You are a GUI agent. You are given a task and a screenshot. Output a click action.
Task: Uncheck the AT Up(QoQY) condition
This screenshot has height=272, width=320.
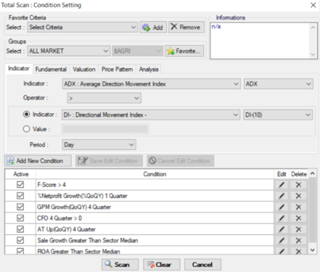(x=20, y=229)
